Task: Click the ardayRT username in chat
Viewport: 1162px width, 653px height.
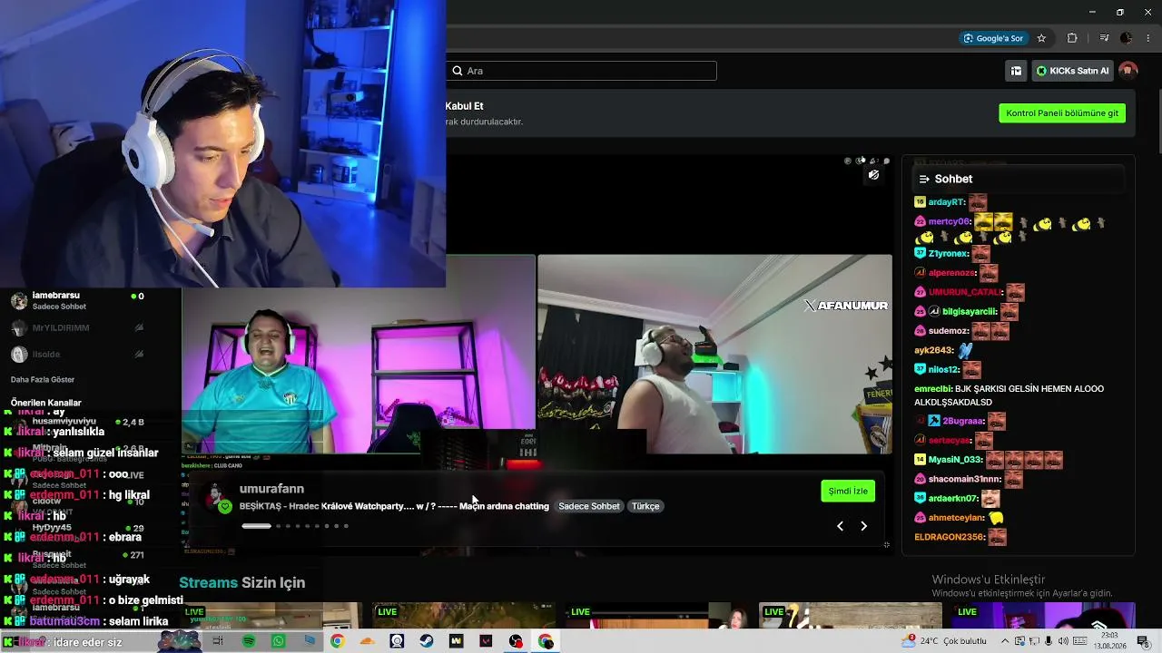Action: coord(947,202)
